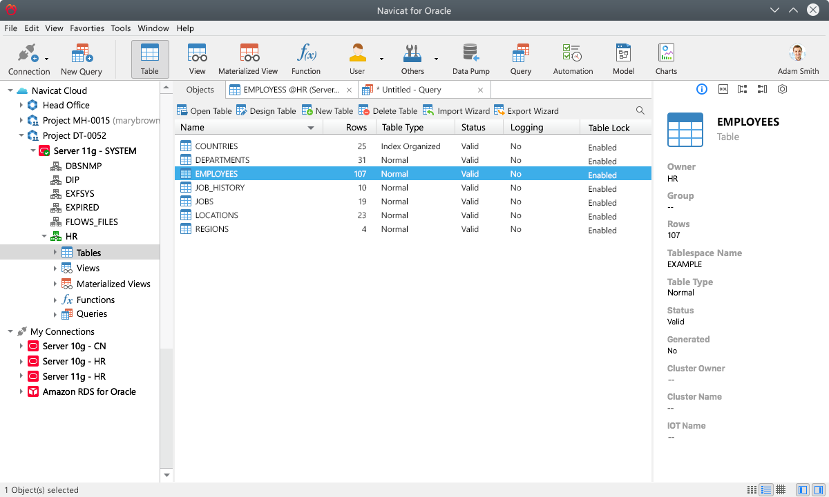Screen dimensions: 829x497
Task: Show the objects used by table icon
Action: 762,89
